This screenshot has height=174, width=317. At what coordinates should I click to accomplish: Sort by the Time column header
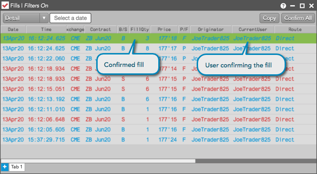46,30
